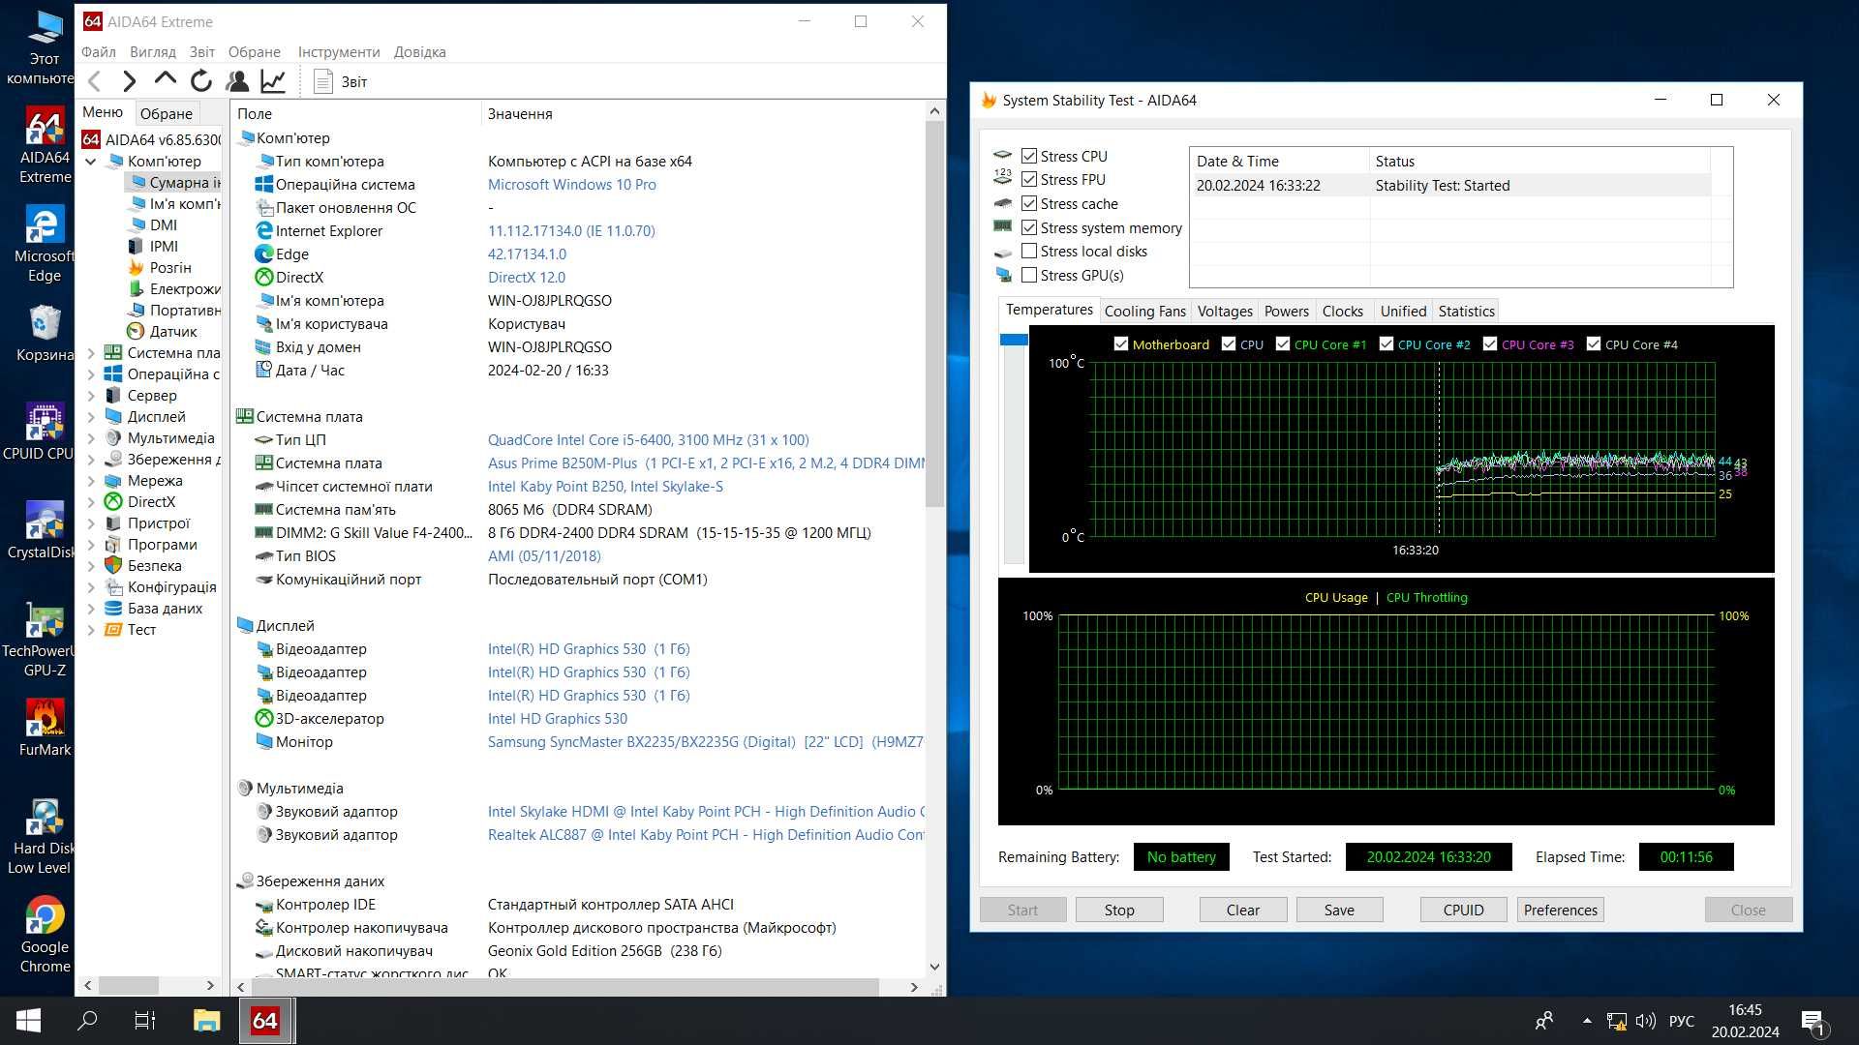Enable the Stress local disks checkbox
This screenshot has height=1045, width=1859.
(1029, 251)
